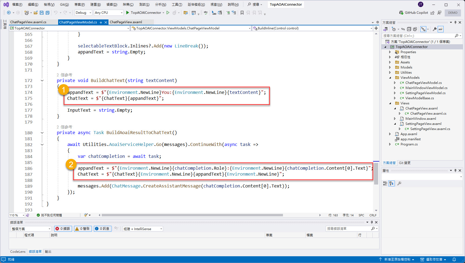Open the Git(G) menu
This screenshot has width=465, height=263.
pos(64,4)
